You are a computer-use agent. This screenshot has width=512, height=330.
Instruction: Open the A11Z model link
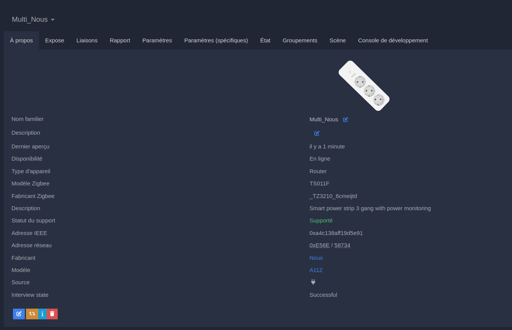coord(316,270)
